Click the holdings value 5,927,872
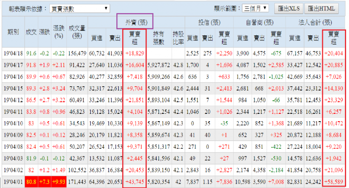Viewport: 349px width, 188px height. coord(159,65)
